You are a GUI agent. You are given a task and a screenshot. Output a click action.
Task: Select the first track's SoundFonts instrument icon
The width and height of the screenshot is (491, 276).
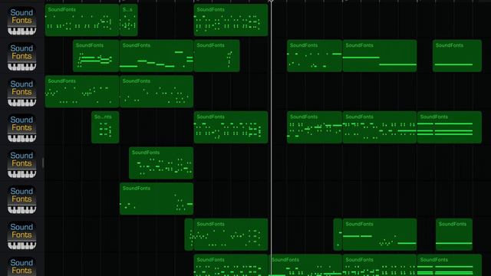pyautogui.click(x=21, y=21)
